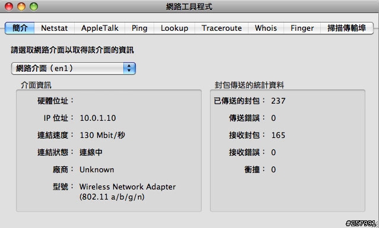The image size is (379, 228).
Task: Go to the Finger tab
Action: point(302,28)
